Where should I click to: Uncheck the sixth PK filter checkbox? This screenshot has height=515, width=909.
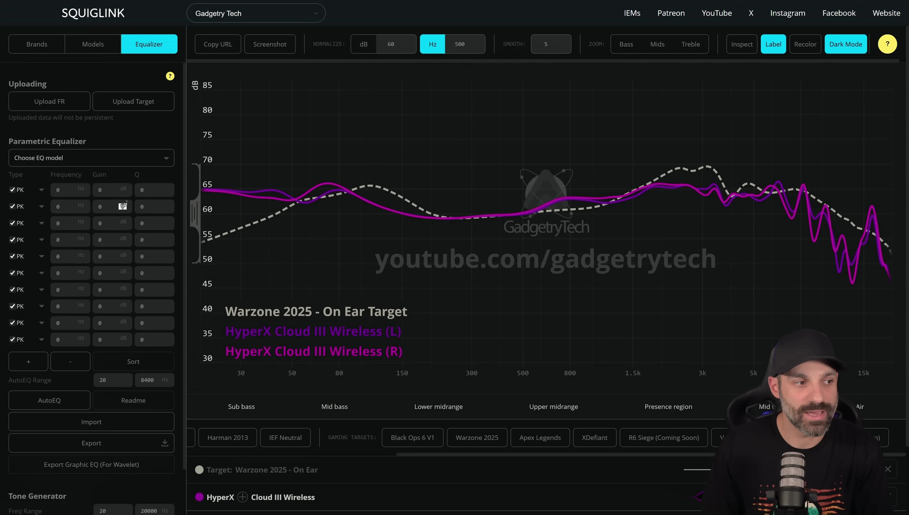coord(12,273)
